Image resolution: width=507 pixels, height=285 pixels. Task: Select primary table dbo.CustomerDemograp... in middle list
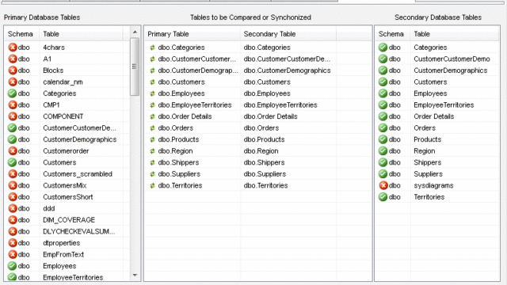(x=198, y=70)
